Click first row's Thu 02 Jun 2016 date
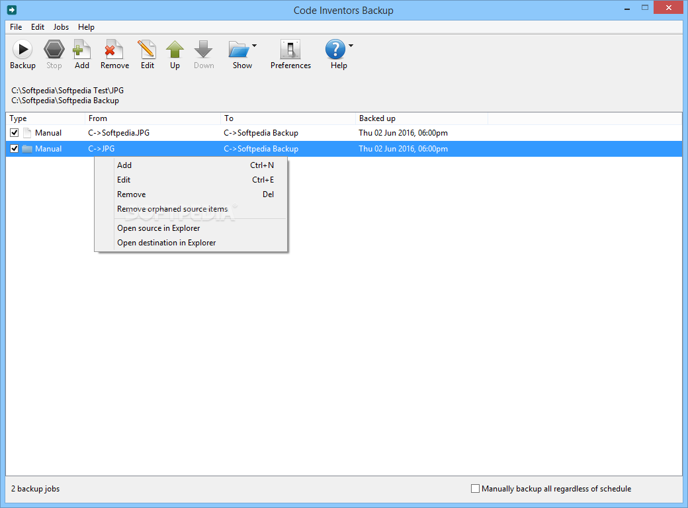This screenshot has width=688, height=508. [x=404, y=133]
